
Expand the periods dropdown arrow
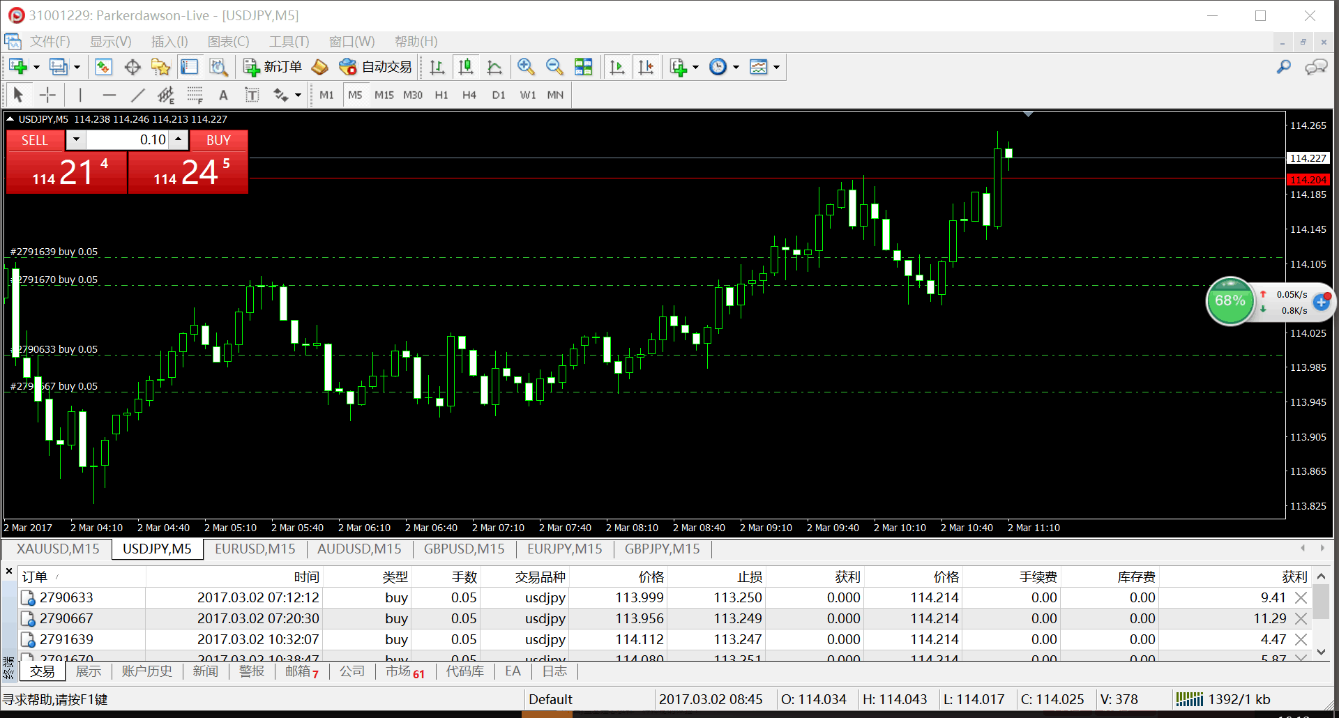click(736, 68)
